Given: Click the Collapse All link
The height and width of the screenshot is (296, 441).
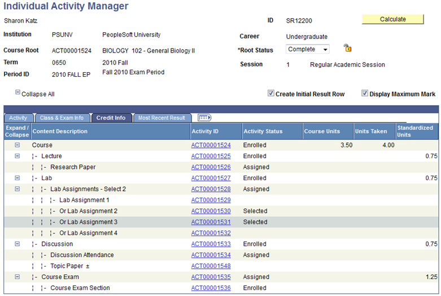Looking at the screenshot, I should [x=38, y=94].
